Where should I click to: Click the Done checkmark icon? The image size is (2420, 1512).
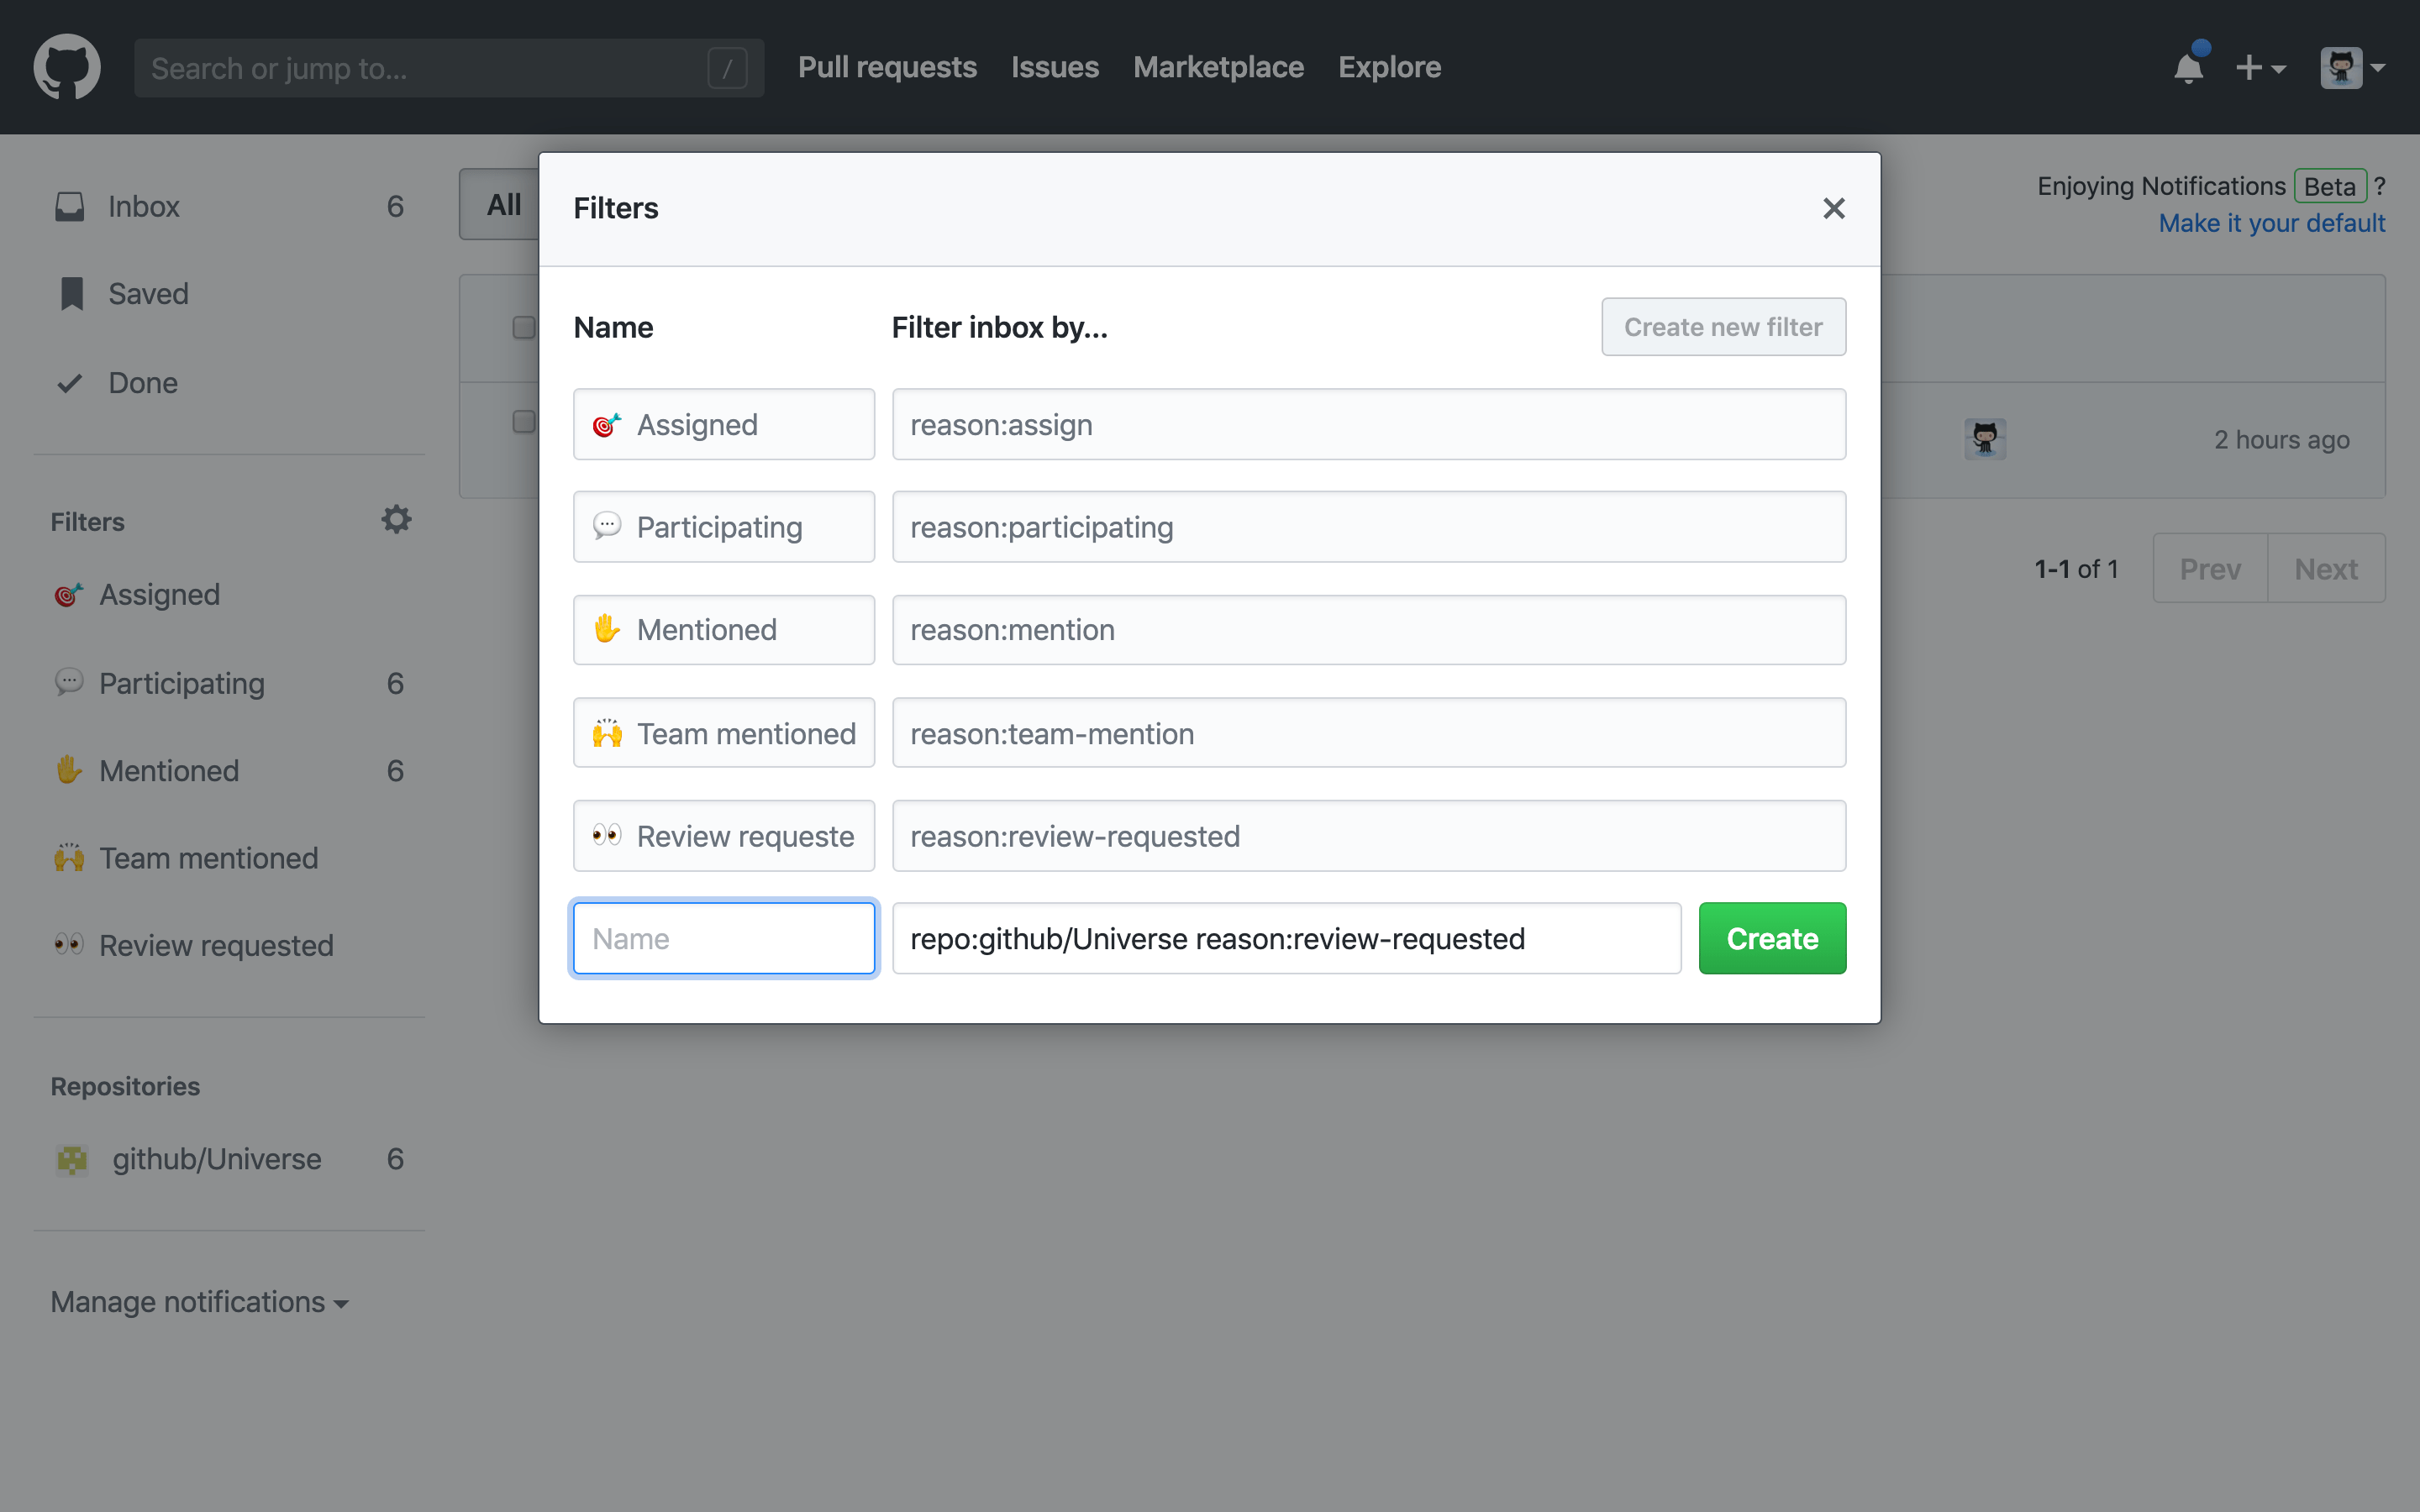[x=69, y=383]
